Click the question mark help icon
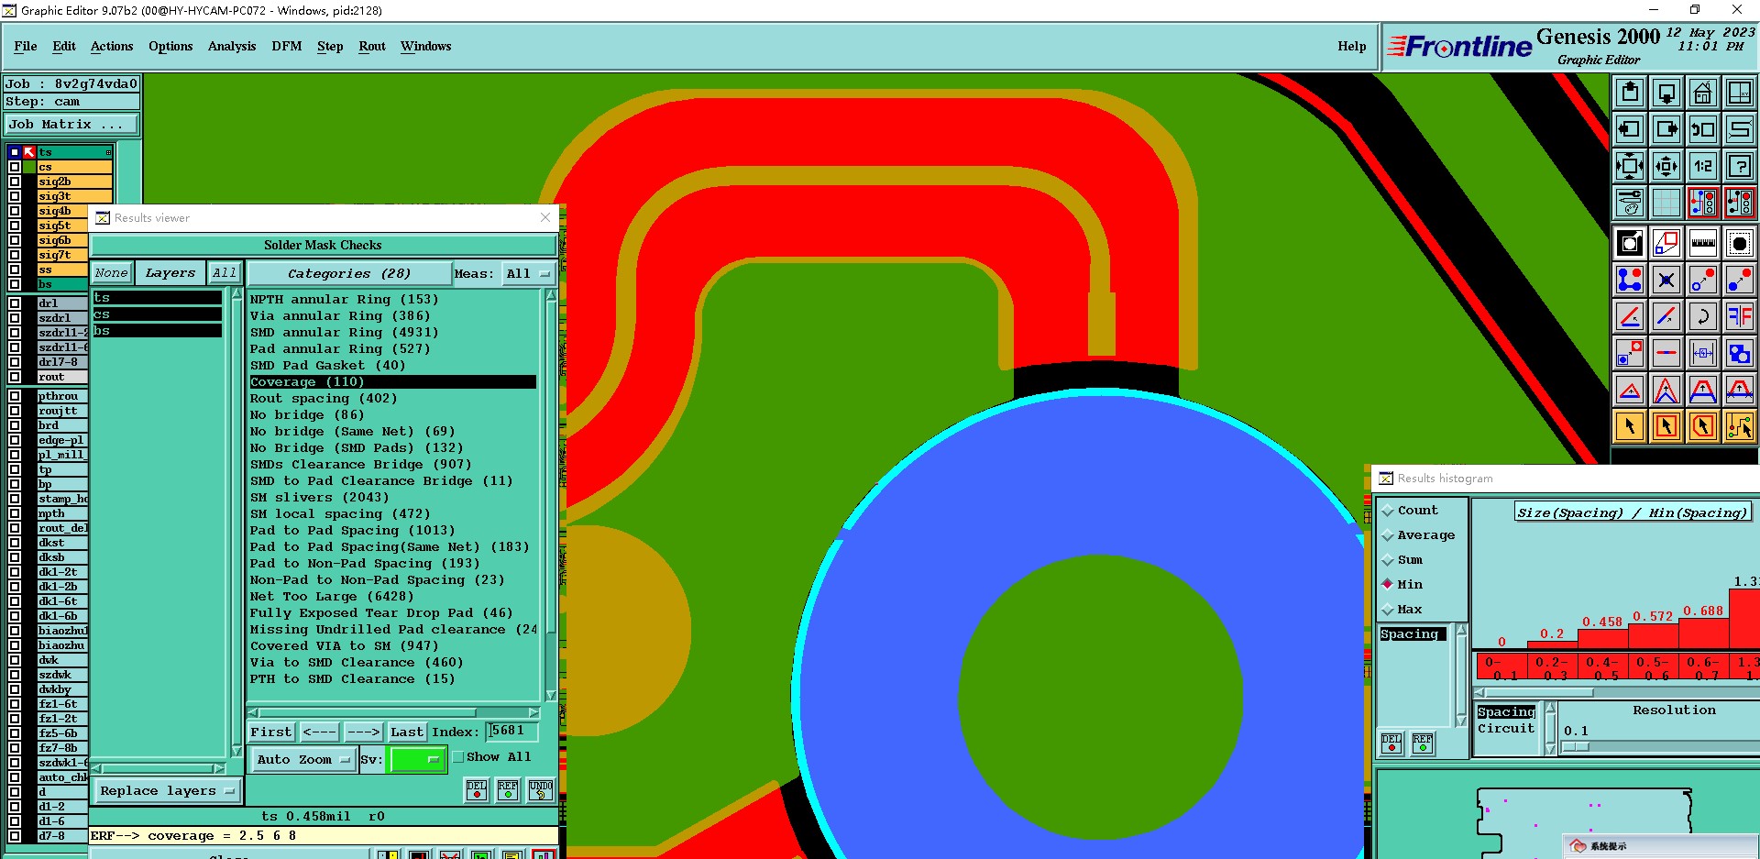 tap(1740, 166)
